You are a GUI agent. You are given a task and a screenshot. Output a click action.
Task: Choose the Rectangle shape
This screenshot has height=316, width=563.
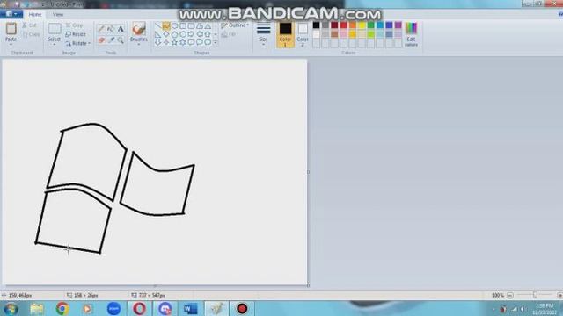point(183,25)
